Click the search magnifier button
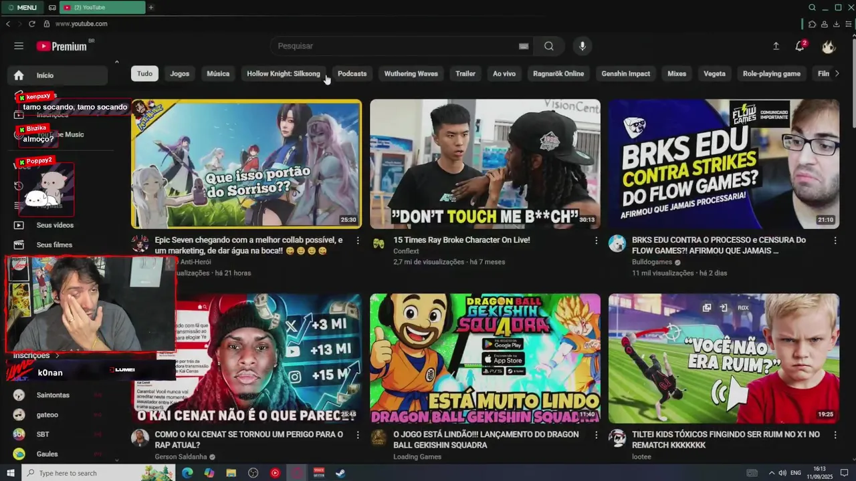856x481 pixels. pos(549,46)
